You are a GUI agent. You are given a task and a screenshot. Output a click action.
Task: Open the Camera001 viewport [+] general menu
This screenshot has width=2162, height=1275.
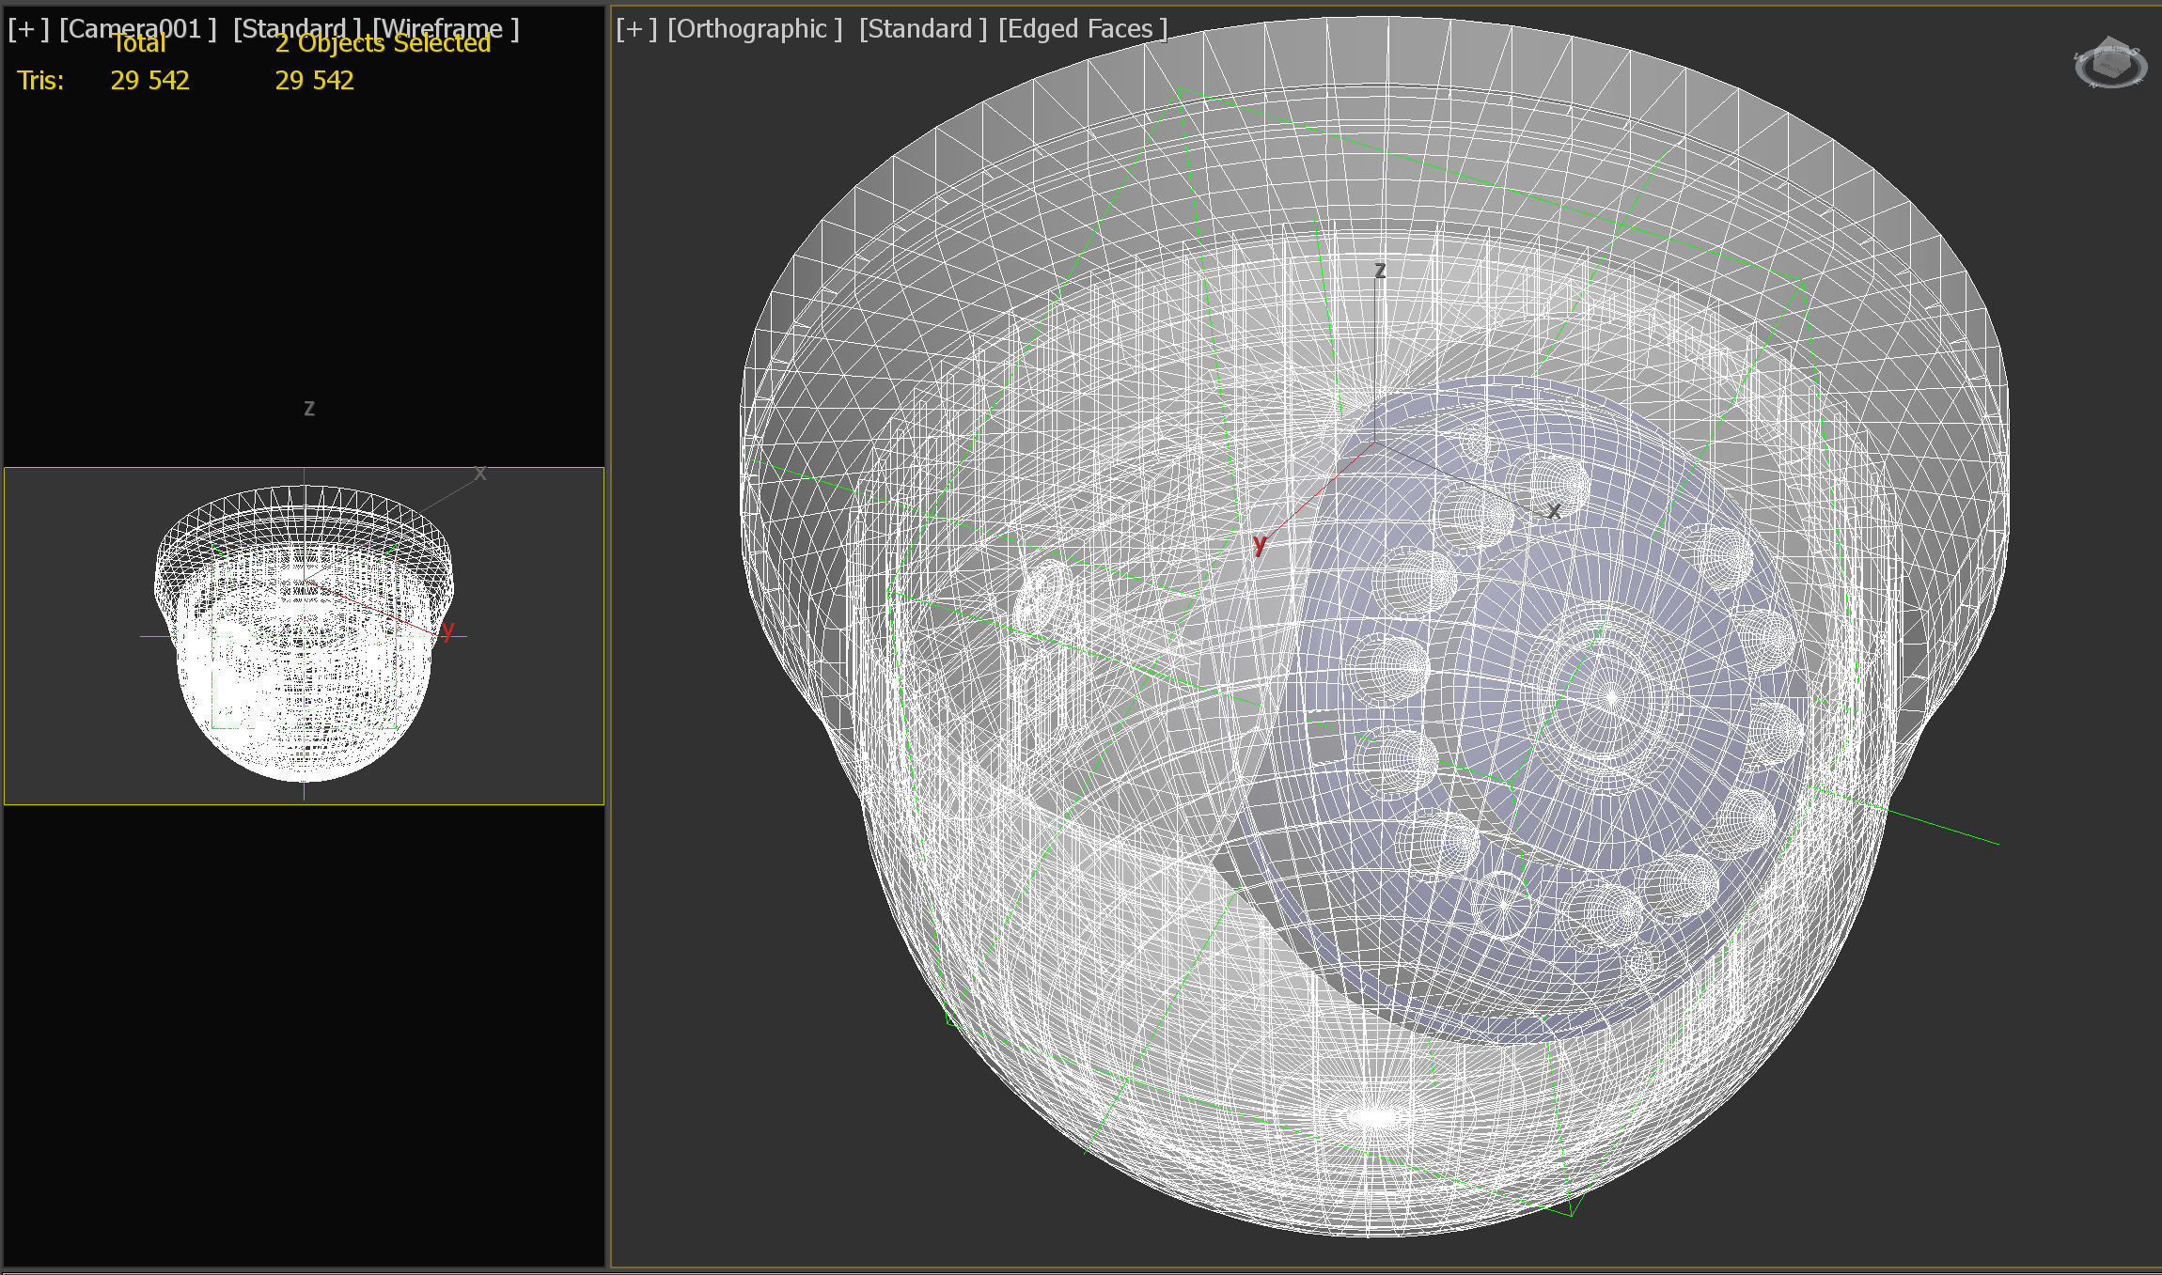click(x=27, y=29)
